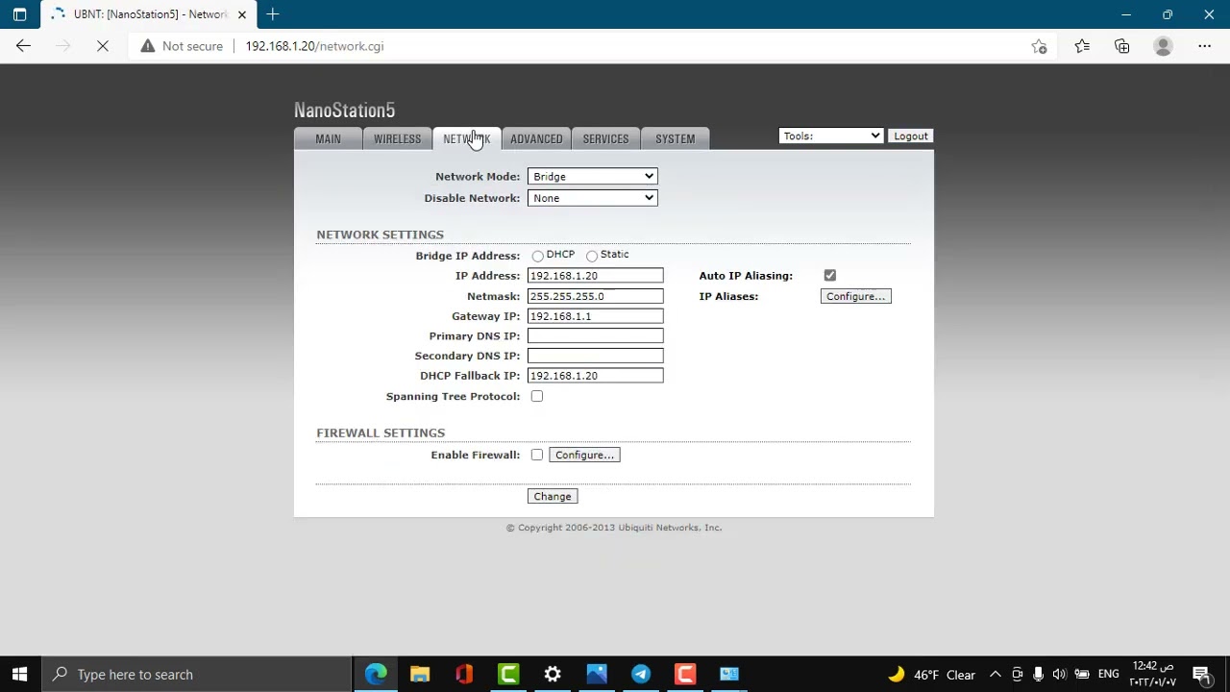Open Microsoft Office from the taskbar

[464, 674]
